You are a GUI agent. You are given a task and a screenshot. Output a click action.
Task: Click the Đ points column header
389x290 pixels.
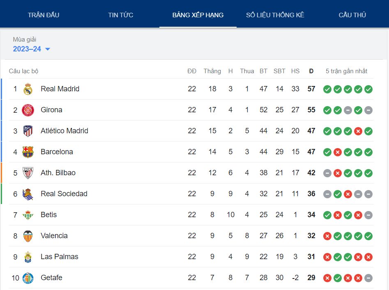pyautogui.click(x=311, y=71)
